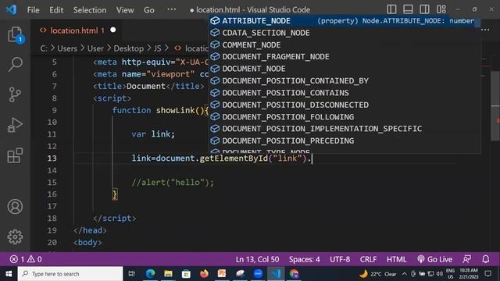Screen dimensions: 500x281
Task: Open the Accounts menu icon
Action: coord(15,206)
